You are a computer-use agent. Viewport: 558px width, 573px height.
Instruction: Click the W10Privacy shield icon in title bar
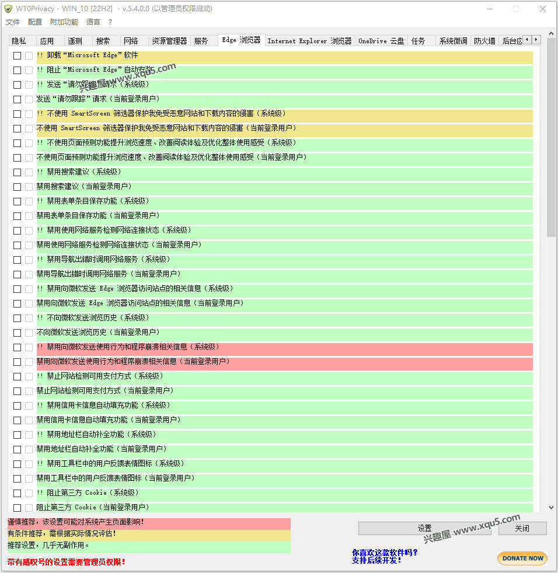point(8,8)
